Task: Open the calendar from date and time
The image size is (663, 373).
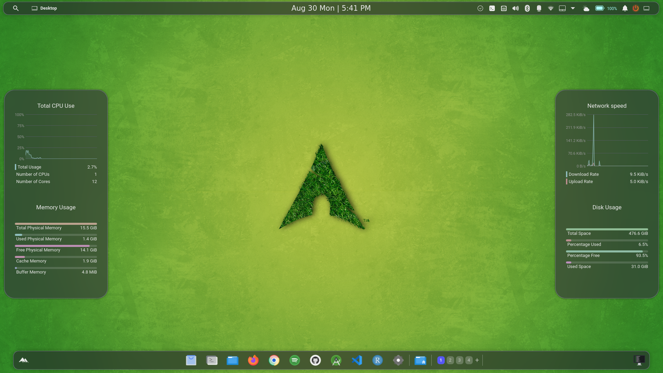Action: 331,8
